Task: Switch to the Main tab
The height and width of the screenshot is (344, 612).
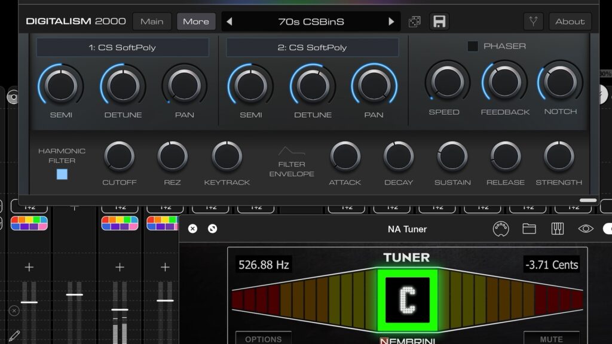Action: [x=152, y=21]
